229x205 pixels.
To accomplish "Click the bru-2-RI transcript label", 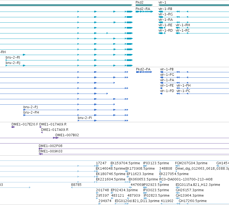I will click(x=13, y=57).
